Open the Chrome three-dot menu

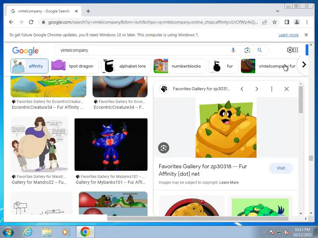[307, 22]
